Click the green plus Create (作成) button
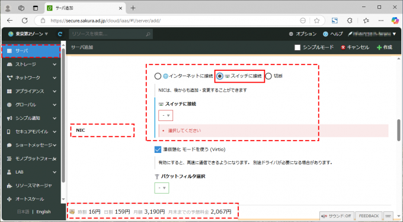The image size is (403, 222). (384, 47)
